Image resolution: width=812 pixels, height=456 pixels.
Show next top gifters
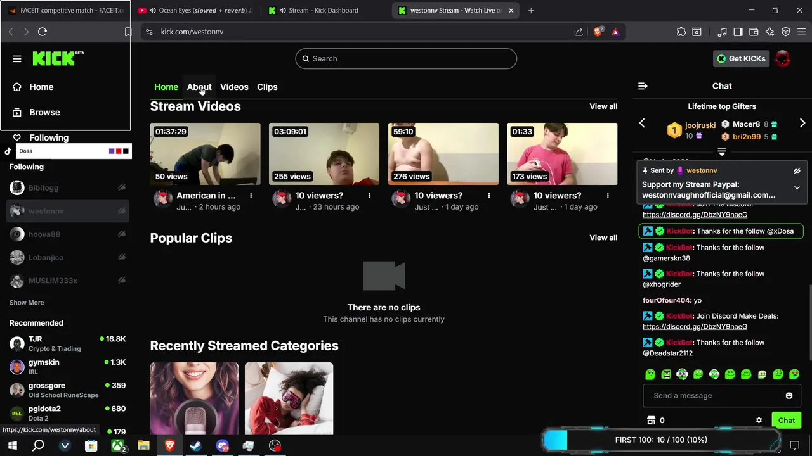tap(802, 123)
